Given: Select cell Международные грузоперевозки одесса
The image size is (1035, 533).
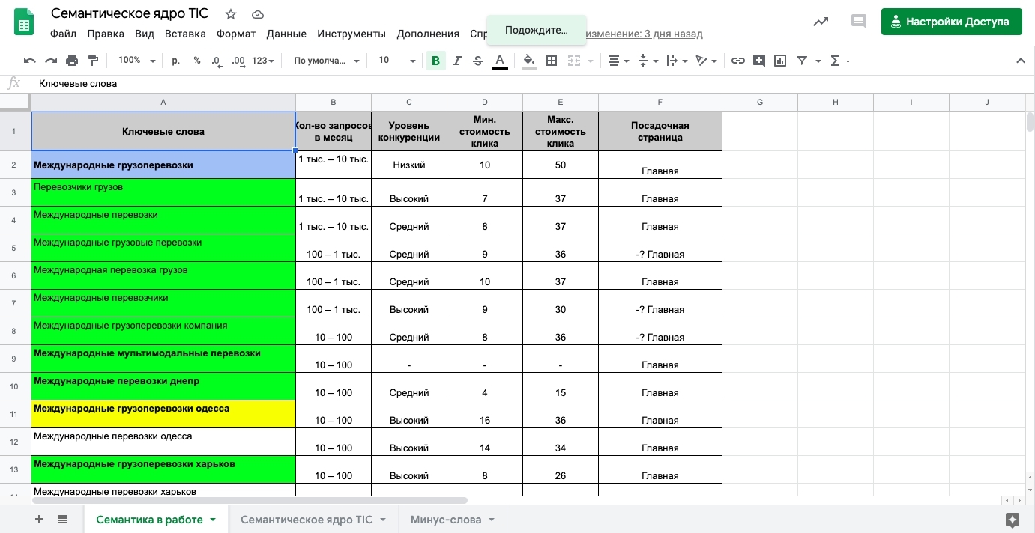Looking at the screenshot, I should [163, 414].
